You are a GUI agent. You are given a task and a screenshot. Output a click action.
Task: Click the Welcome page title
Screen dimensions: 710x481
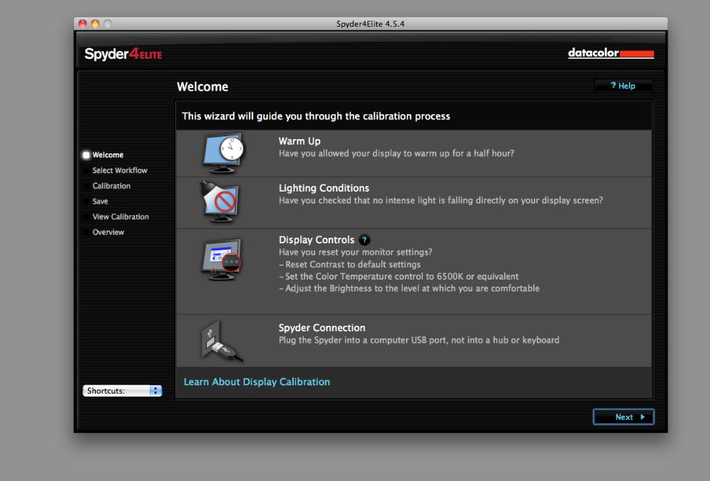[202, 87]
